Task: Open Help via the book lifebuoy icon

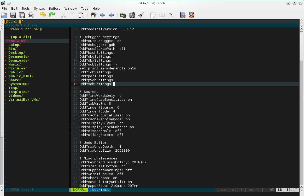Action: (x=183, y=15)
